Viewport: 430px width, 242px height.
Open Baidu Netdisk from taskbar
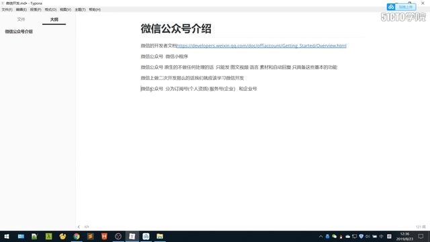click(146, 236)
